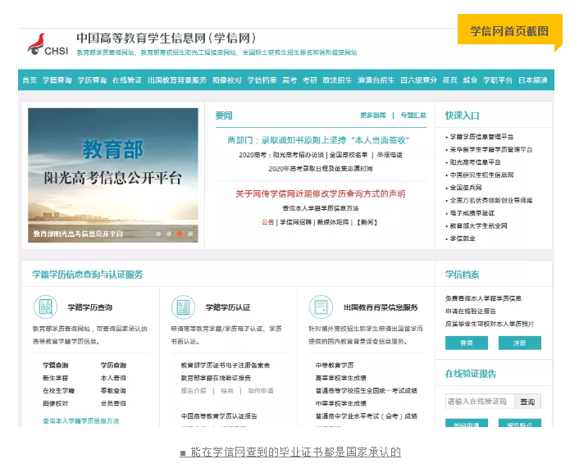Select the second carousel dot
The width and height of the screenshot is (579, 473).
(169, 234)
